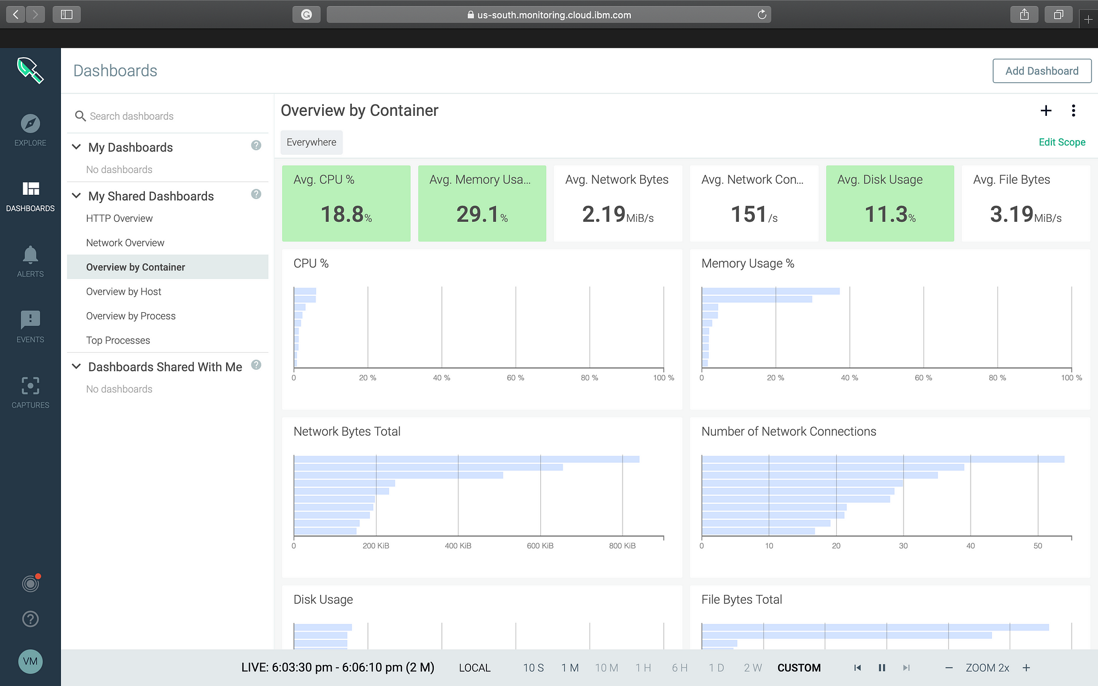Select the Avg. Network Connections panel
This screenshot has width=1098, height=686.
pyautogui.click(x=754, y=203)
